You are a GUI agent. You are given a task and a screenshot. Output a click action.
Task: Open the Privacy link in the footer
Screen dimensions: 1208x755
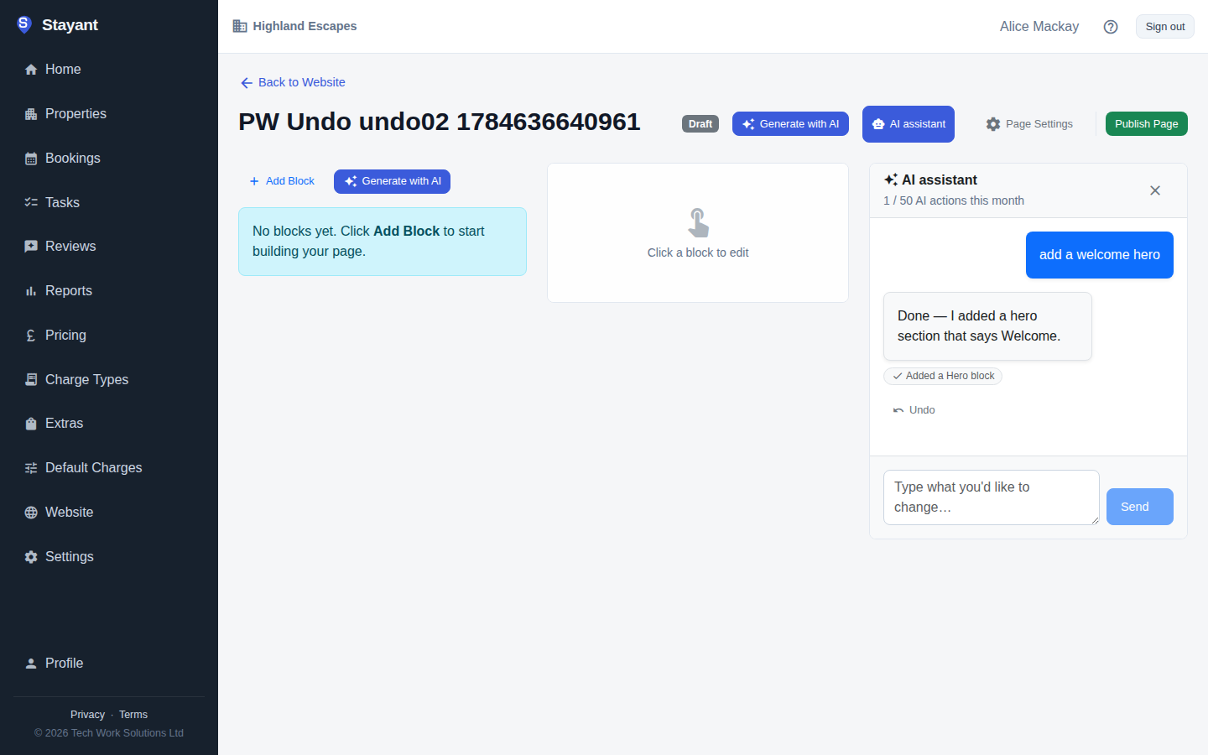[87, 715]
